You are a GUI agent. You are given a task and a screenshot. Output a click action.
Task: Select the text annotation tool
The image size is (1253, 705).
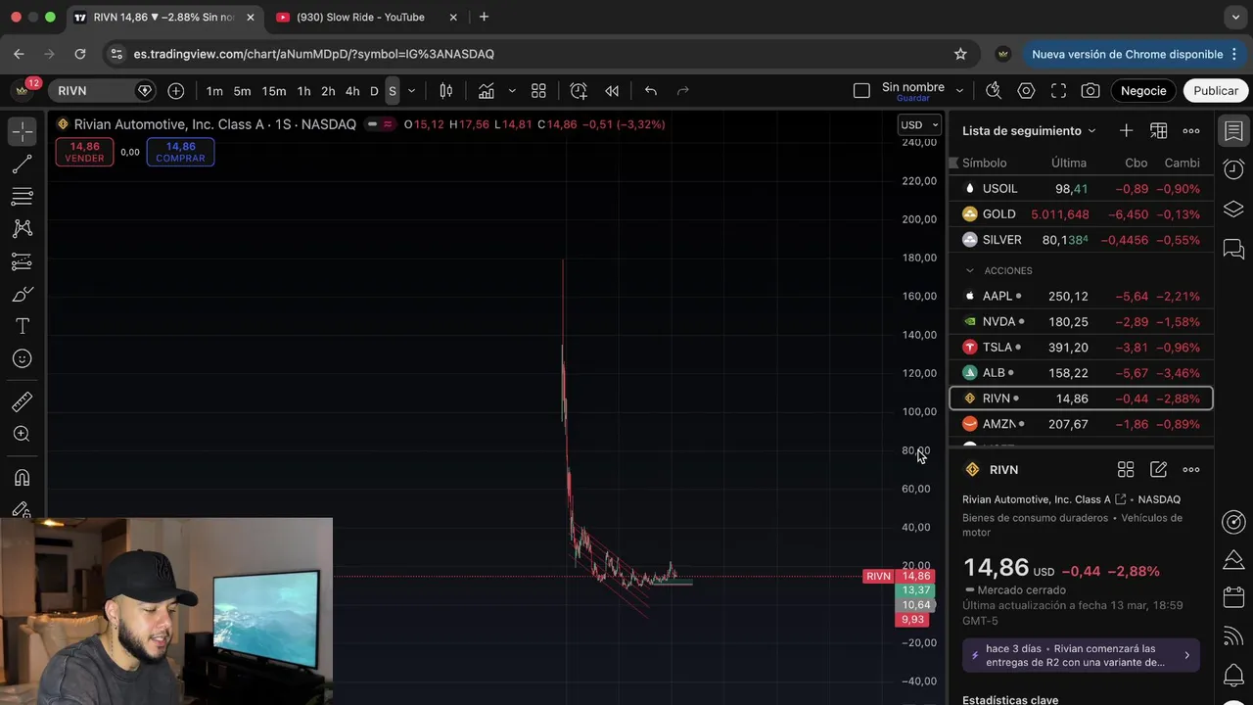tap(23, 326)
